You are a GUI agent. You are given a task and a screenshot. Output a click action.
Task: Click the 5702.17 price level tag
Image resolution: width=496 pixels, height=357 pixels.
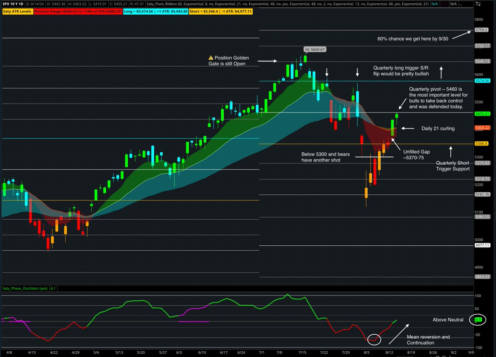(483, 46)
